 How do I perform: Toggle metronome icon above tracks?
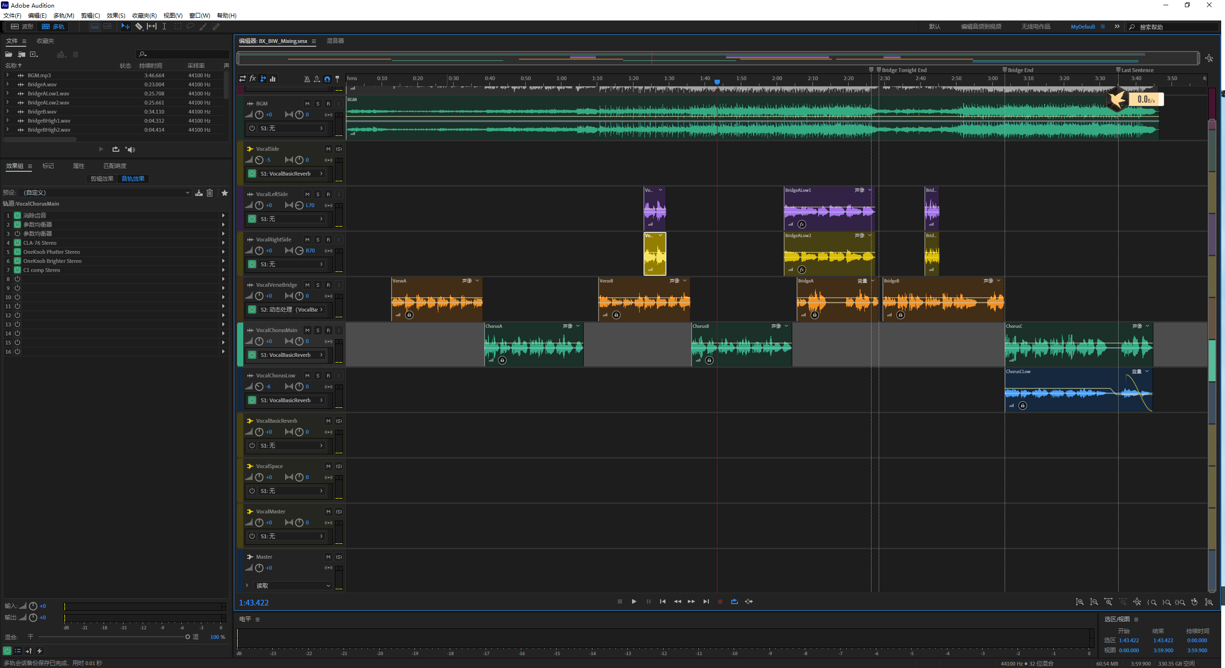(x=307, y=79)
